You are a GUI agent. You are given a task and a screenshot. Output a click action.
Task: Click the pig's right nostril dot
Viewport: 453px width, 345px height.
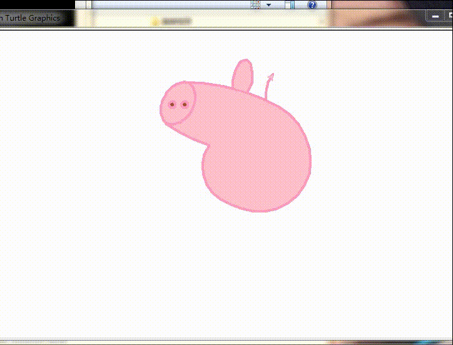pos(185,104)
